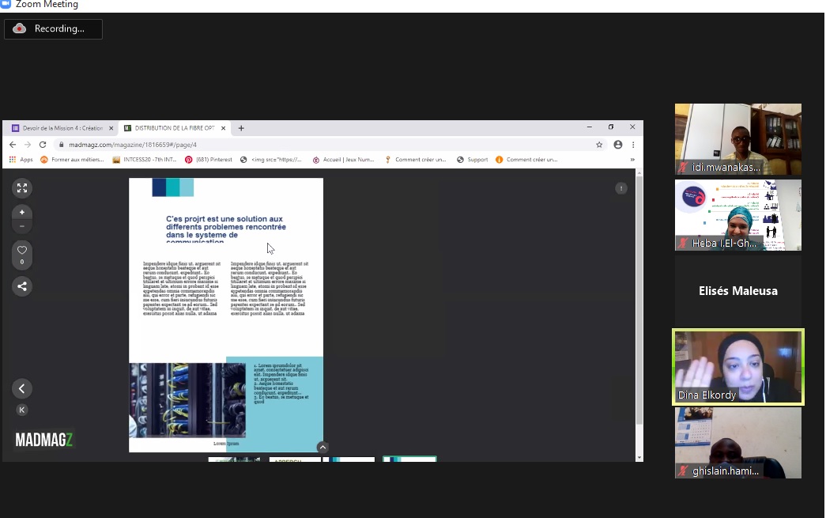Open a new browser tab
The image size is (826, 518).
click(241, 128)
